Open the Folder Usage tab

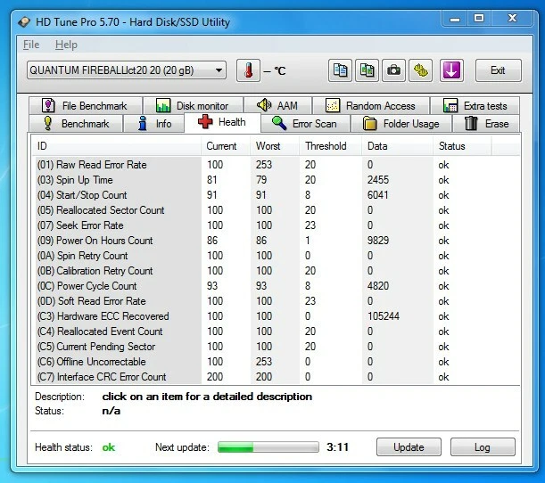[x=401, y=124]
